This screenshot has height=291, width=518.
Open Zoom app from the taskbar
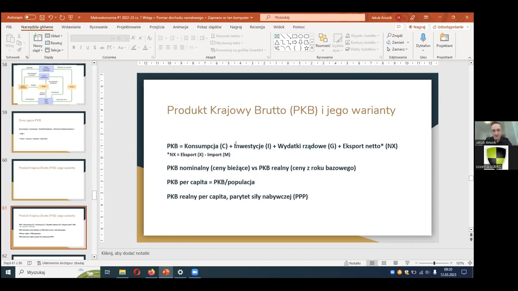pyautogui.click(x=195, y=272)
